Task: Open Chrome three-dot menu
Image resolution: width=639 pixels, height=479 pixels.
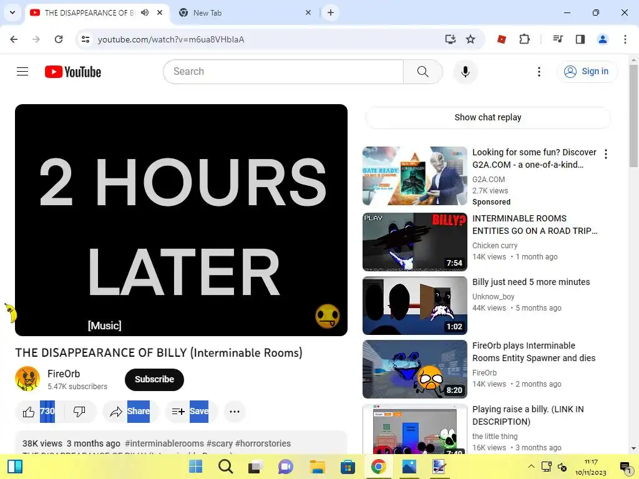Action: (625, 39)
